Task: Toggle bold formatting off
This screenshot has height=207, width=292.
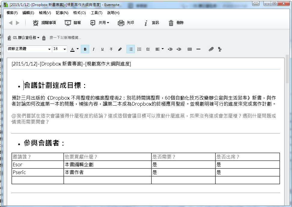Action: point(85,49)
